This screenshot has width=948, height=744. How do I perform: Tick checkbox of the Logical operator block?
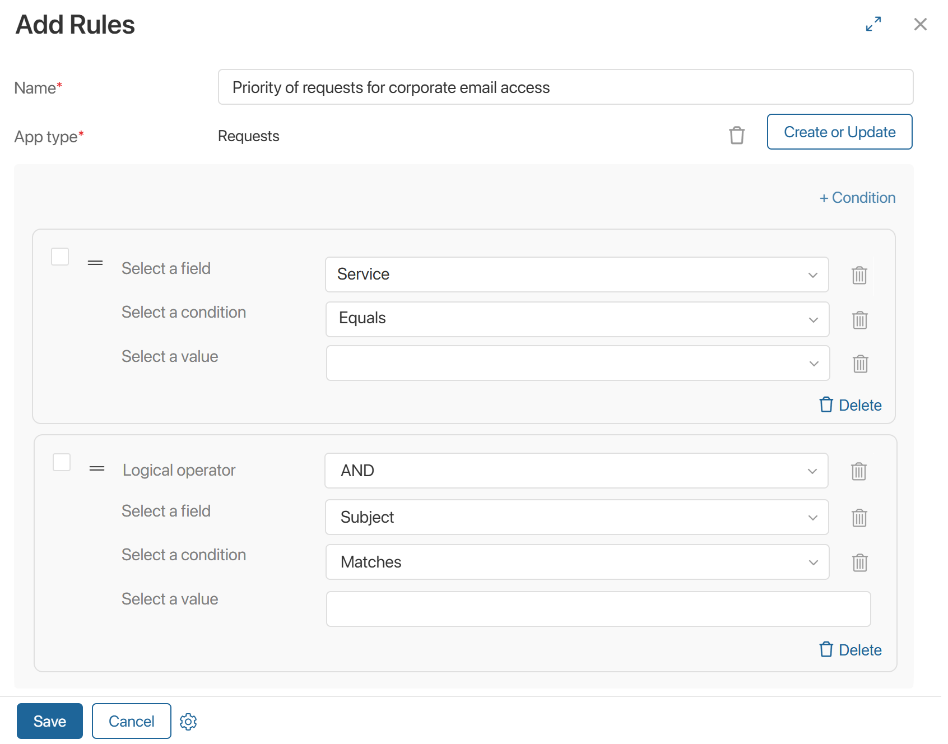(x=62, y=462)
